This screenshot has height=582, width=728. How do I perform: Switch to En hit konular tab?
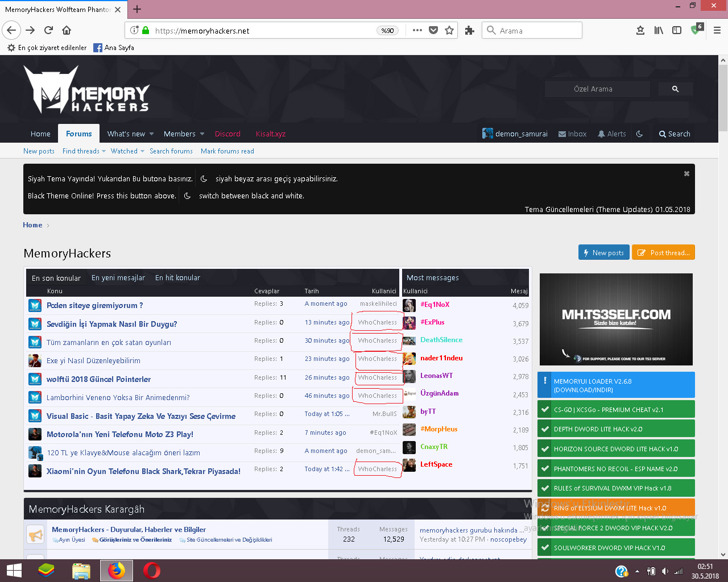coord(177,277)
